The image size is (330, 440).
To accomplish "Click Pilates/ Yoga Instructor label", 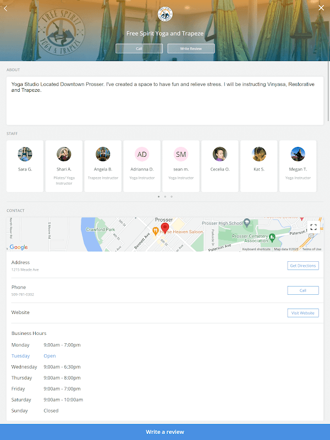I will click(64, 180).
